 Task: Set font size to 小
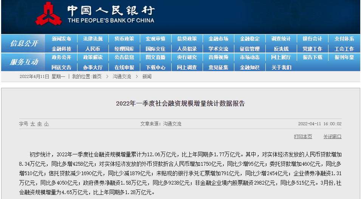pyautogui.click(x=46, y=124)
